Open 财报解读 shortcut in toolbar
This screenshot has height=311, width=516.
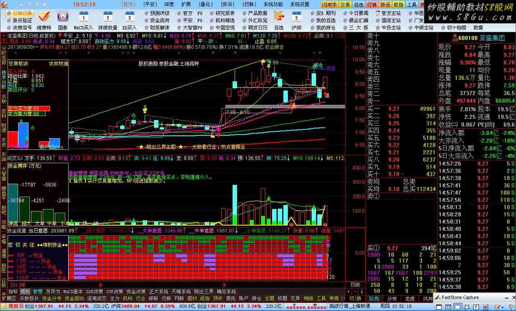point(156,27)
